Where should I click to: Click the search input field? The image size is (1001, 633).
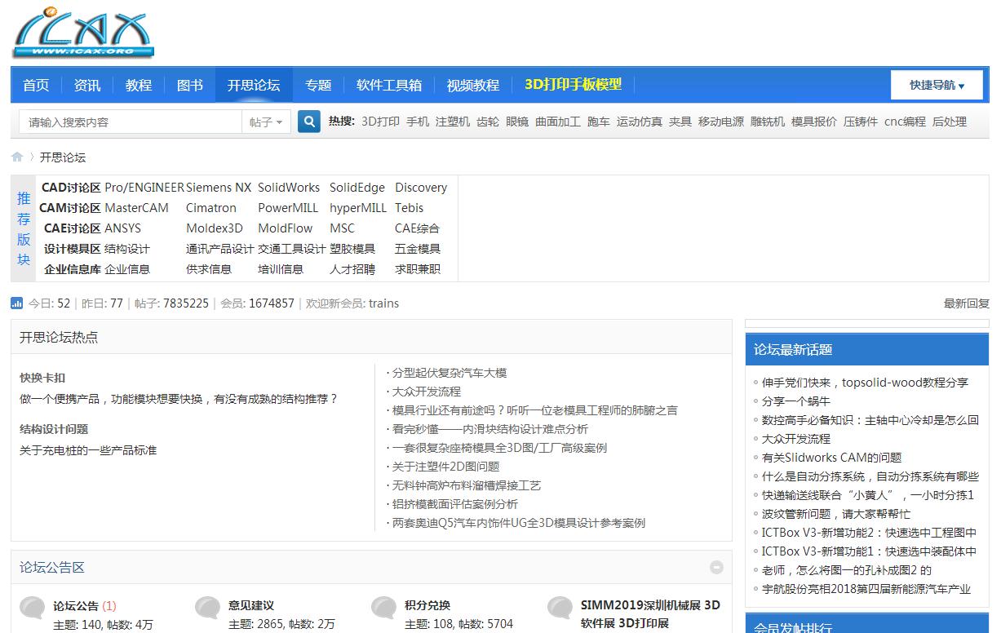(x=131, y=121)
